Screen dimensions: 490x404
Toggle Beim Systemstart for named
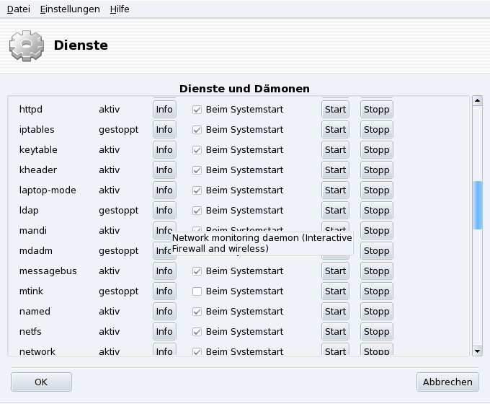tap(197, 312)
